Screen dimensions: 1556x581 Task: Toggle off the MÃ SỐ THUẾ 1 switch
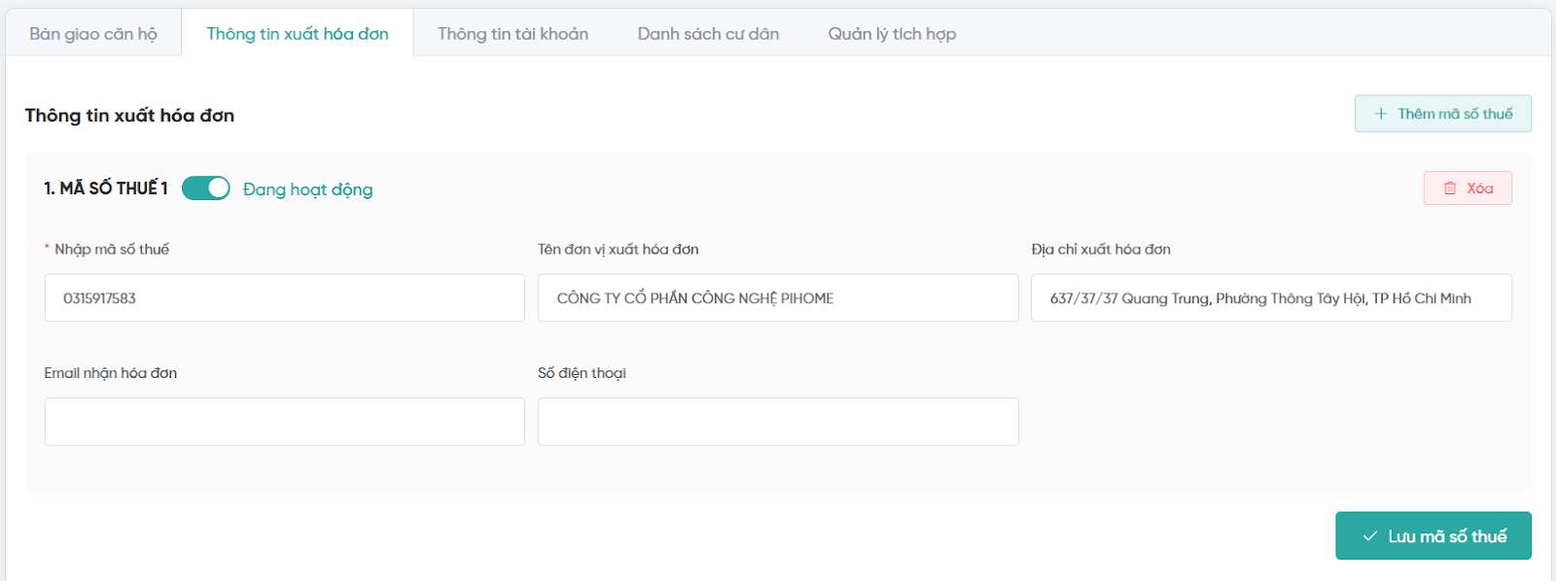tap(206, 188)
